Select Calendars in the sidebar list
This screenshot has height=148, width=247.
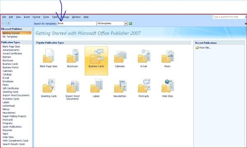pos(7,71)
